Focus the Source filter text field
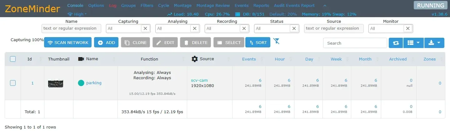This screenshot has height=131, width=450. (334, 28)
